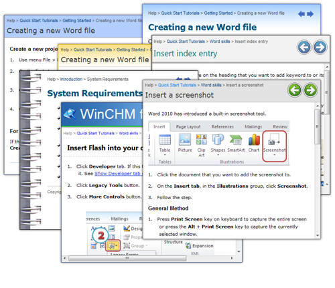This screenshot has width=335, height=288.
Task: Click the 'Insert index entry' heading
Action: tap(186, 53)
